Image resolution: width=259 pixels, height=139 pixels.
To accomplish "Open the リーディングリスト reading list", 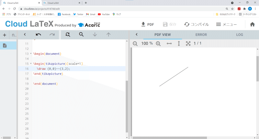I will [x=248, y=14].
